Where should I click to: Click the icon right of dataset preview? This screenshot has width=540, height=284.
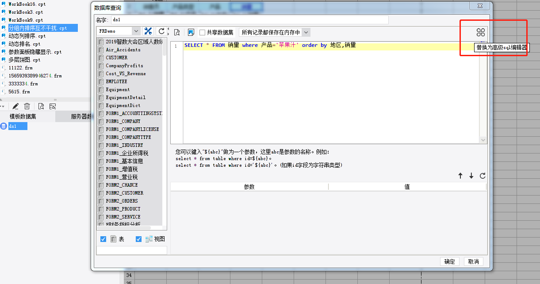coord(53,106)
